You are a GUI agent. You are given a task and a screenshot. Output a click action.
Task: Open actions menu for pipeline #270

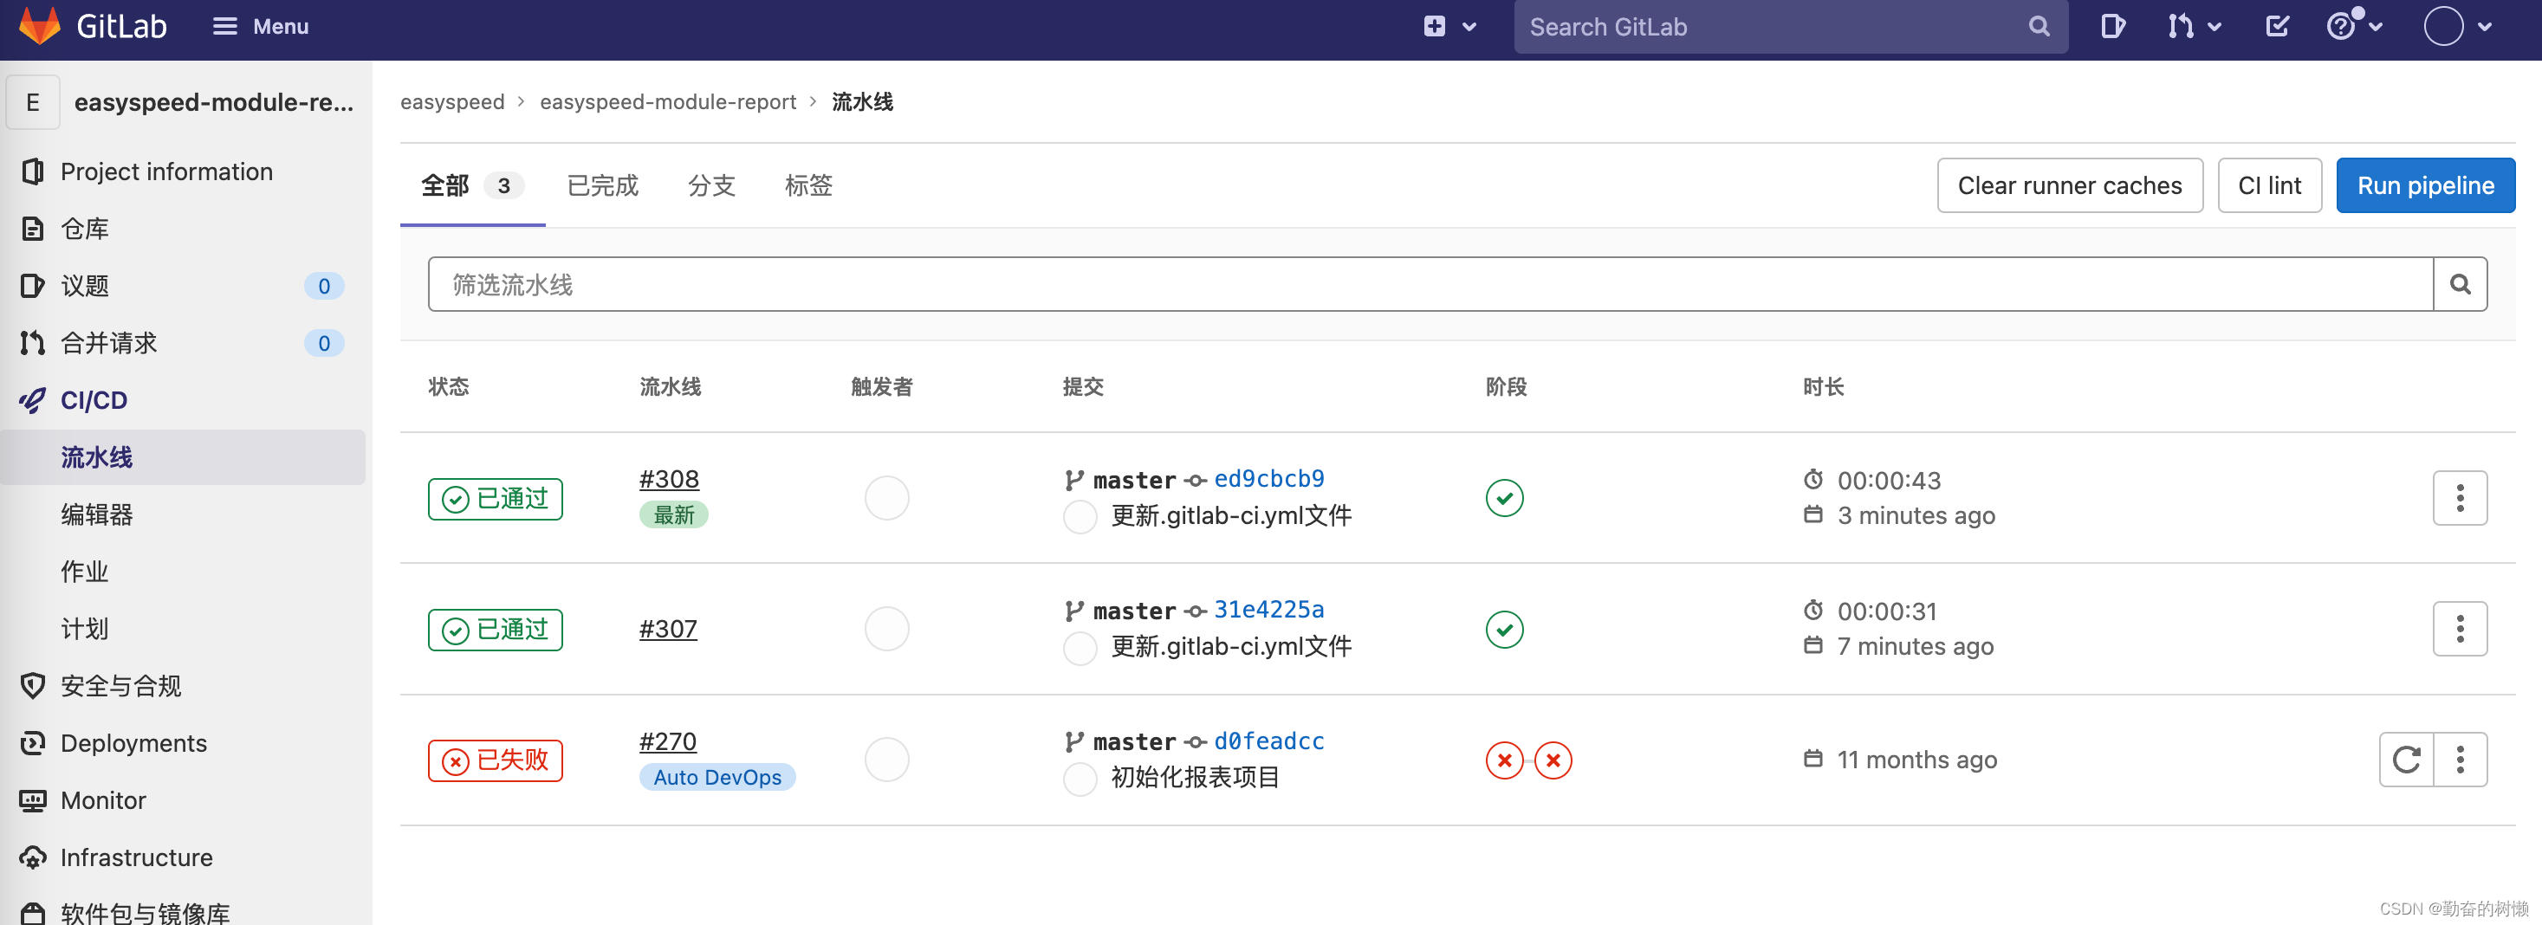[x=2459, y=760]
